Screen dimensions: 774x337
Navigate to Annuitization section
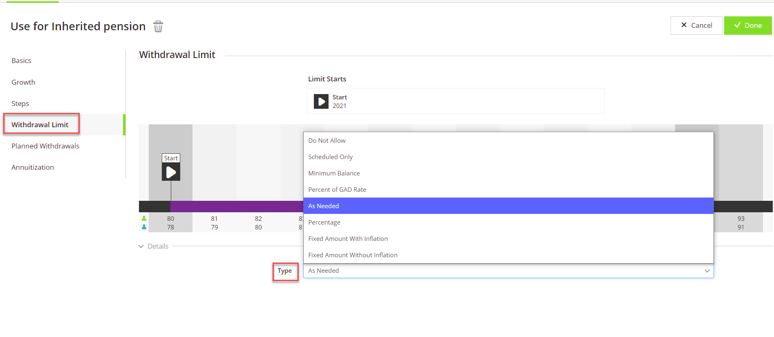point(33,167)
